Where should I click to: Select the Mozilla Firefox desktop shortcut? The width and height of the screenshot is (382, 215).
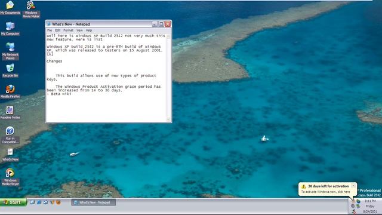pos(10,91)
